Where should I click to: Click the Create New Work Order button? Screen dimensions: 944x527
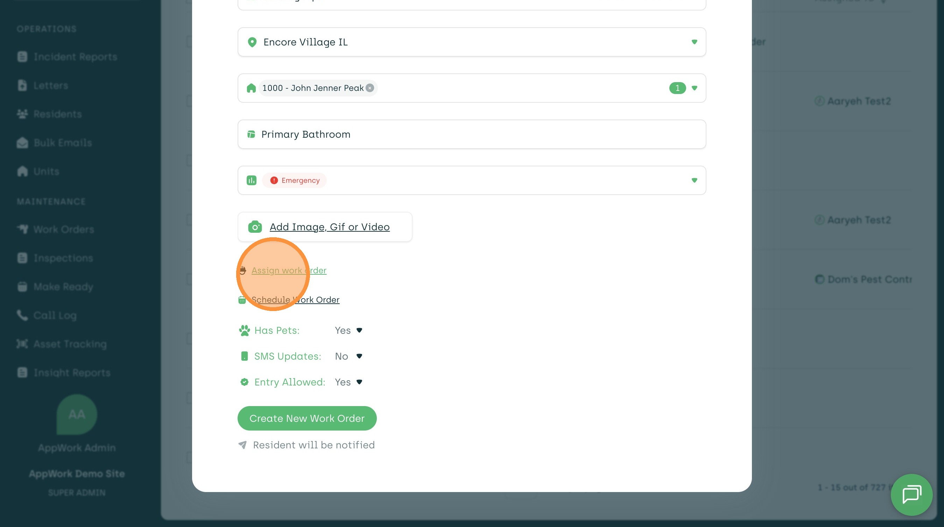click(x=307, y=418)
